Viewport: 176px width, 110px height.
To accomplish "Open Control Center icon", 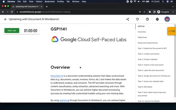I will click(171, 2).
